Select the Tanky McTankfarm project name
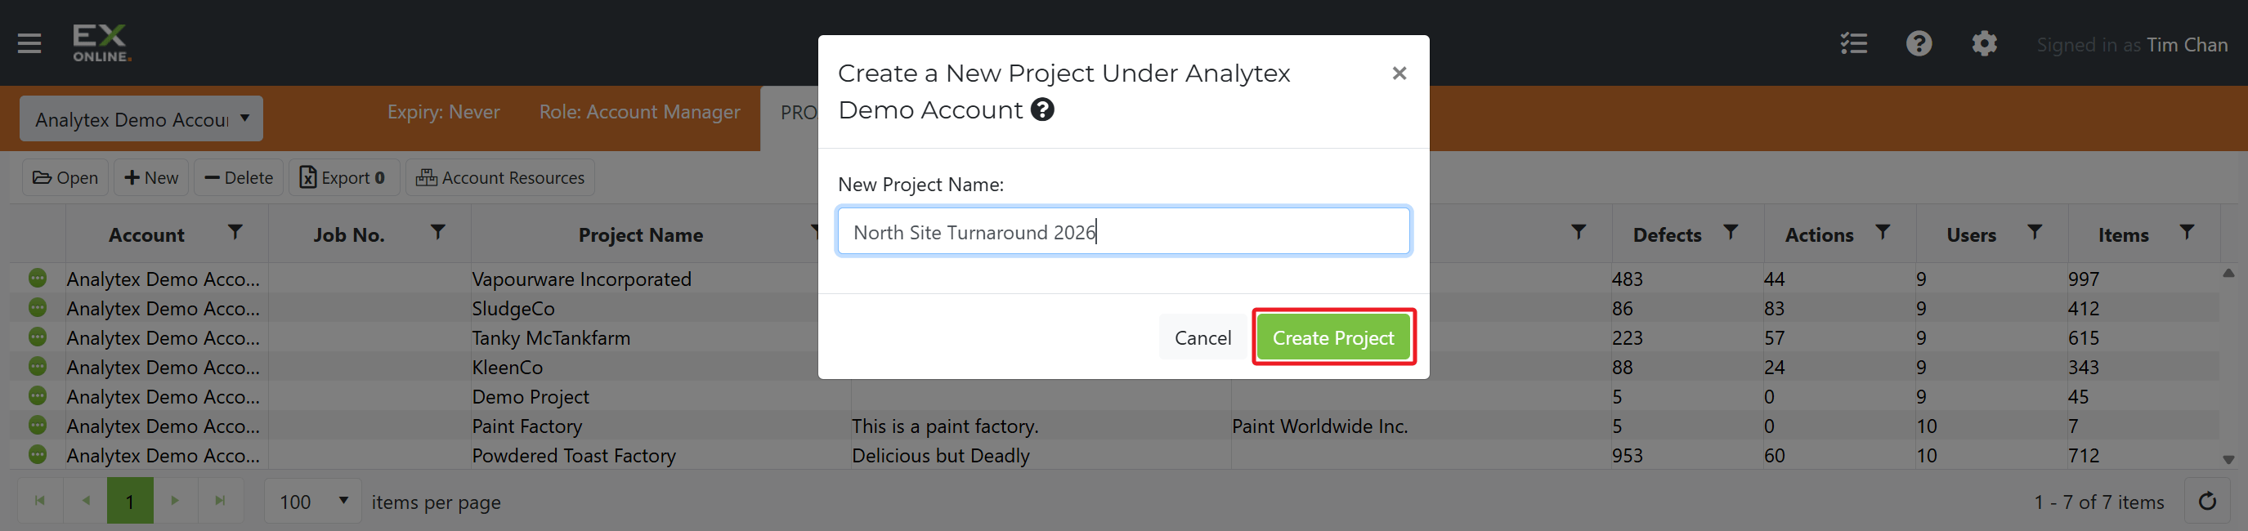The height and width of the screenshot is (531, 2248). tap(551, 338)
